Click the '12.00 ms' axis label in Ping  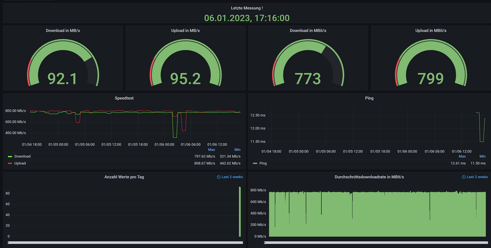coord(258,128)
